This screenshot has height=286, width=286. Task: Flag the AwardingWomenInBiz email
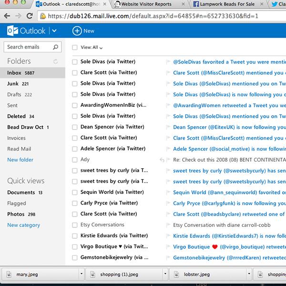click(x=168, y=105)
